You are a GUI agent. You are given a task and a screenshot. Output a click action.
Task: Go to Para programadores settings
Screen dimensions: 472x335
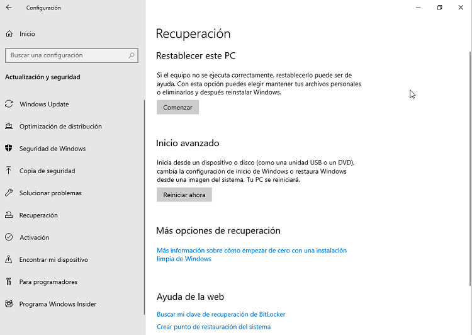[48, 282]
